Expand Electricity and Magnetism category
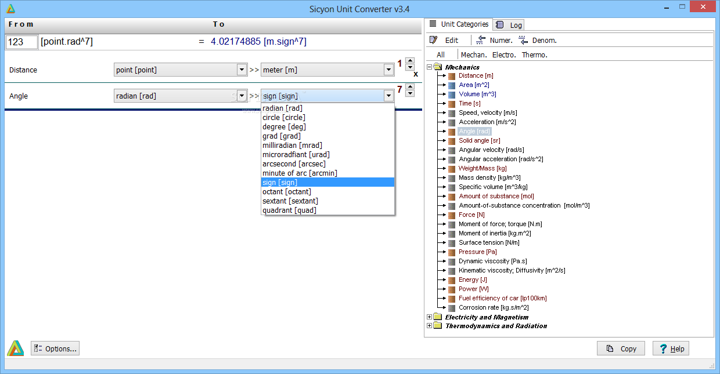 [x=430, y=317]
